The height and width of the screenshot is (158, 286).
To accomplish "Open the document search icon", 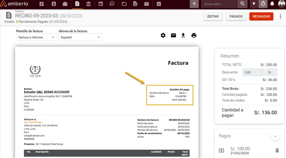I will [x=136, y=4].
